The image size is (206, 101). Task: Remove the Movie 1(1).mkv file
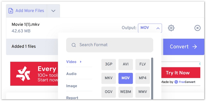tap(198, 28)
